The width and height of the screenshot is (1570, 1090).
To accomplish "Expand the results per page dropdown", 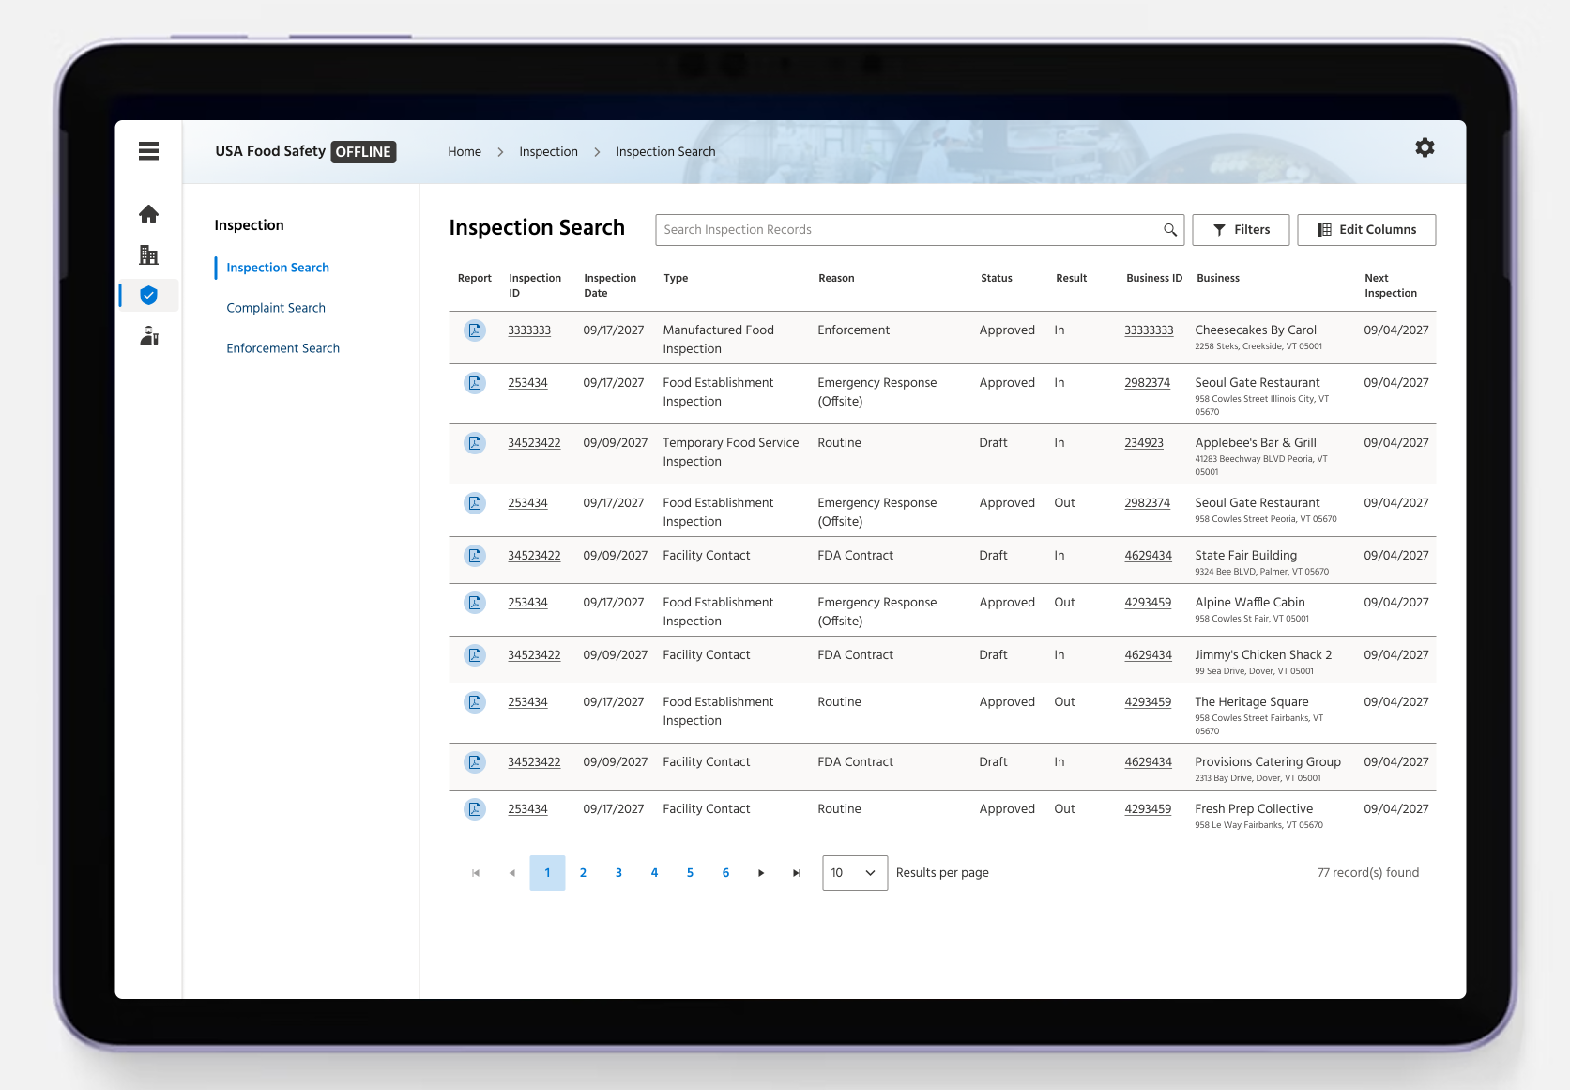I will point(855,873).
